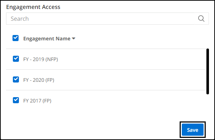
Task: Toggle the select-all checkbox in header
Action: point(15,38)
